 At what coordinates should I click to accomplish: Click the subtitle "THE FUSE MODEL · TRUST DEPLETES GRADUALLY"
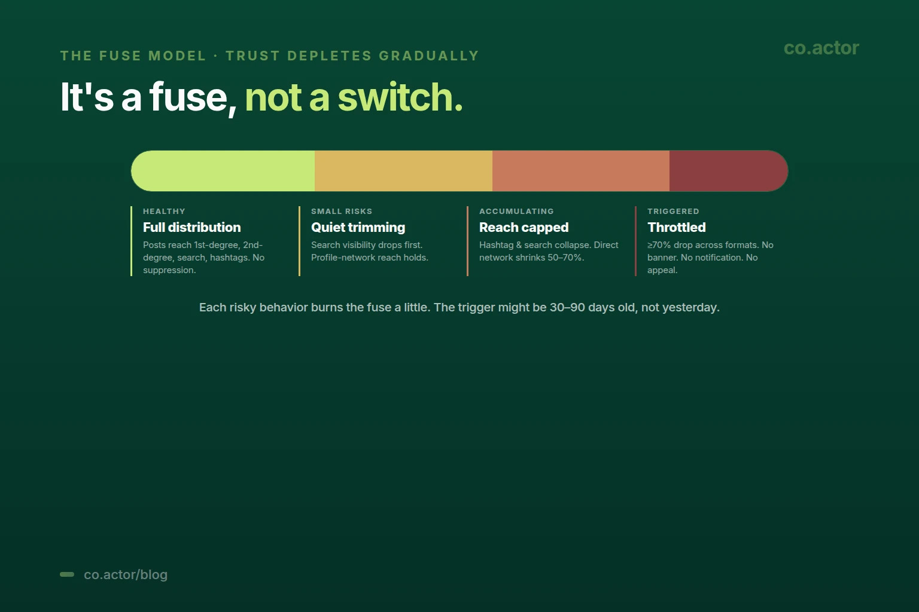(x=269, y=56)
